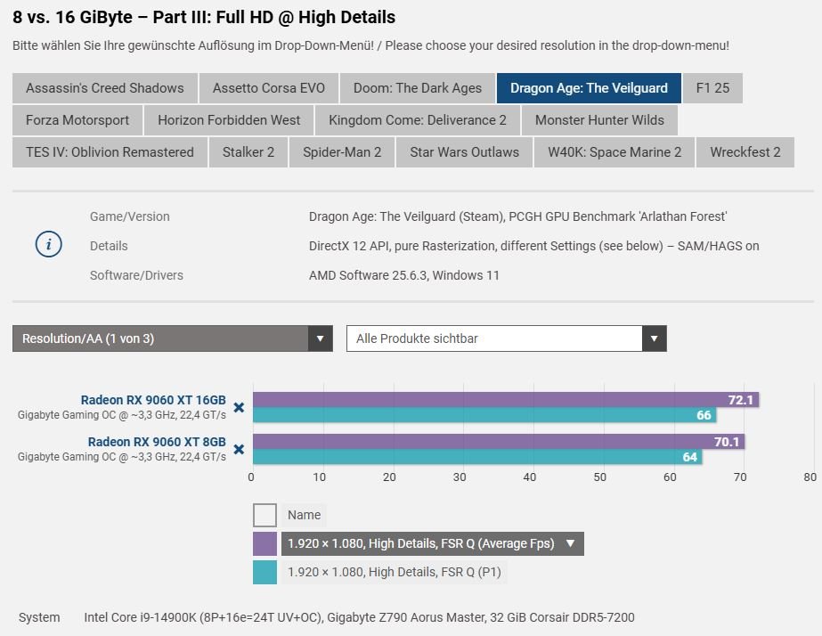The width and height of the screenshot is (822, 636).
Task: Click the purple Average Fps legend swatch
Action: click(x=265, y=543)
